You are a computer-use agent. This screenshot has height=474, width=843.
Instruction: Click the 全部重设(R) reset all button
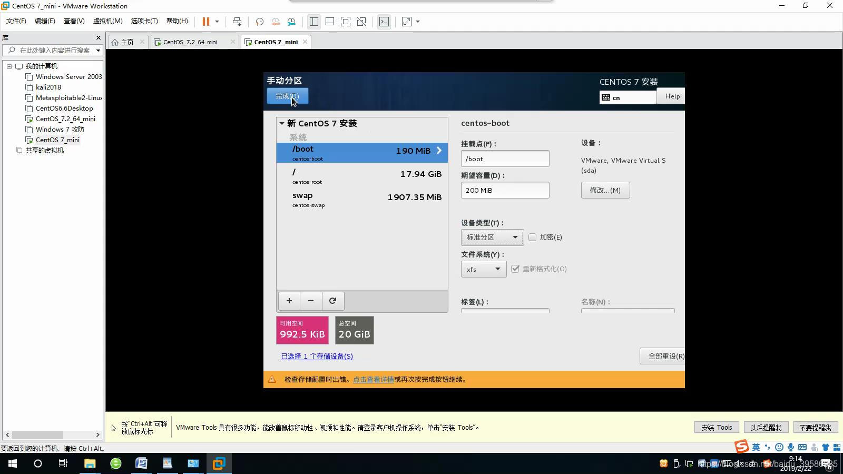click(x=663, y=356)
